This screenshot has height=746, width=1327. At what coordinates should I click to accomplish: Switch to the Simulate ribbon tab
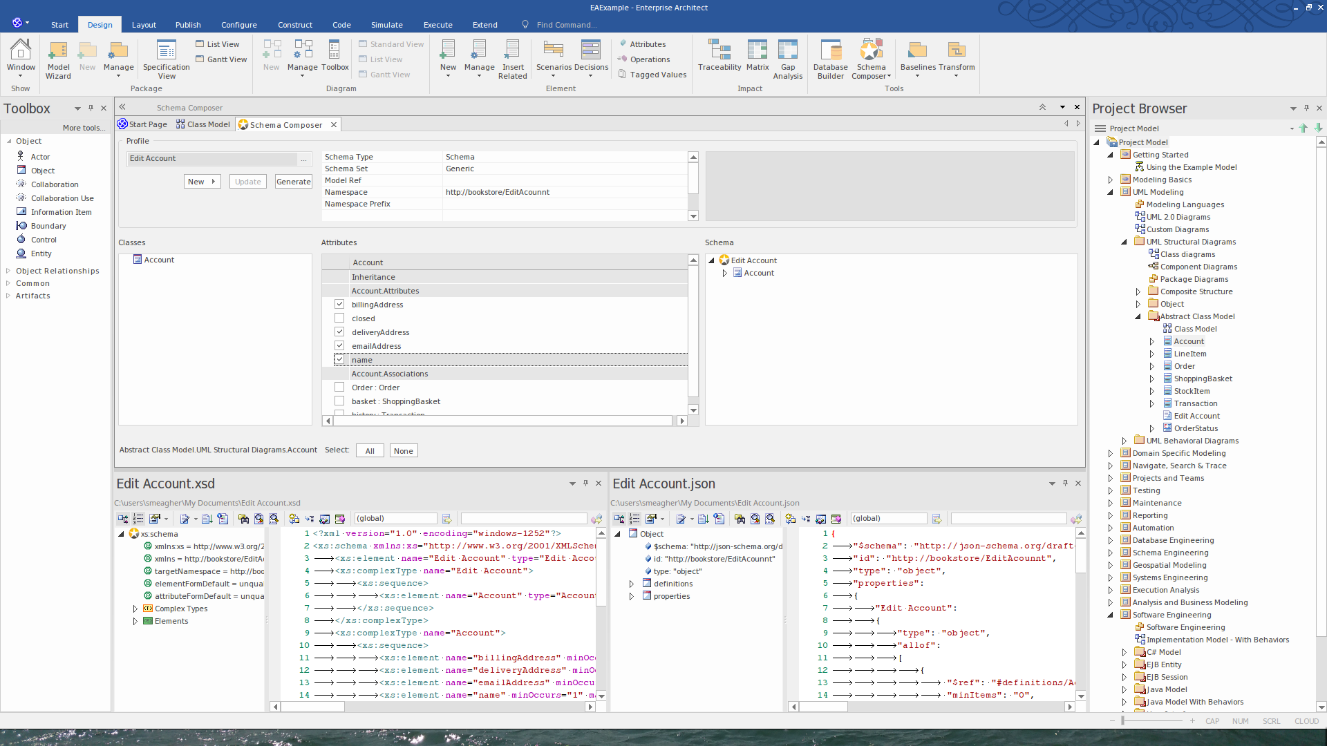pos(386,25)
